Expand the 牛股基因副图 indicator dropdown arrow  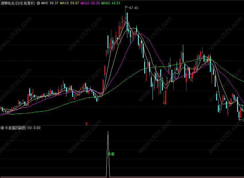[2, 128]
